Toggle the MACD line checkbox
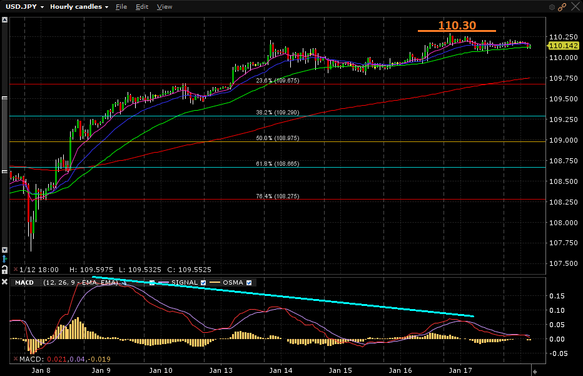Viewport: 583px width, 376px height. (x=152, y=283)
